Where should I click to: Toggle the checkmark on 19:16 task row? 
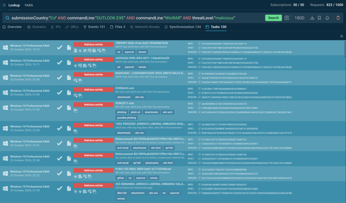pos(59,47)
